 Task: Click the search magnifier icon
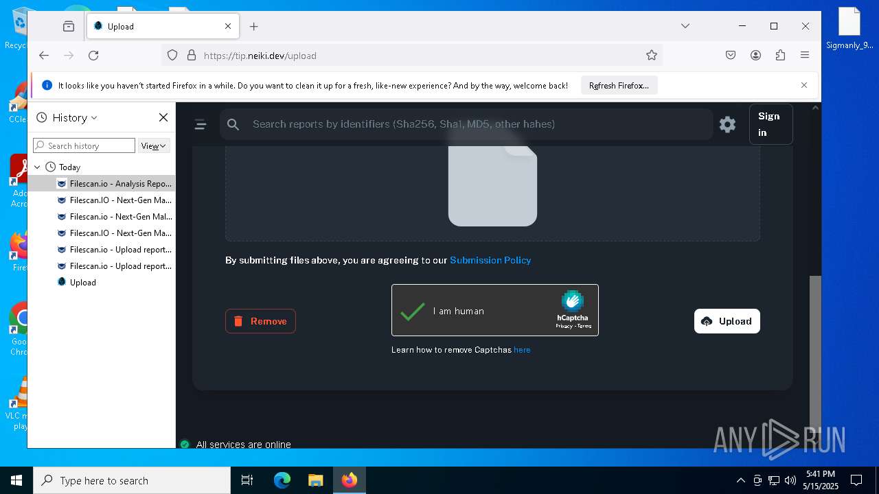coord(233,124)
